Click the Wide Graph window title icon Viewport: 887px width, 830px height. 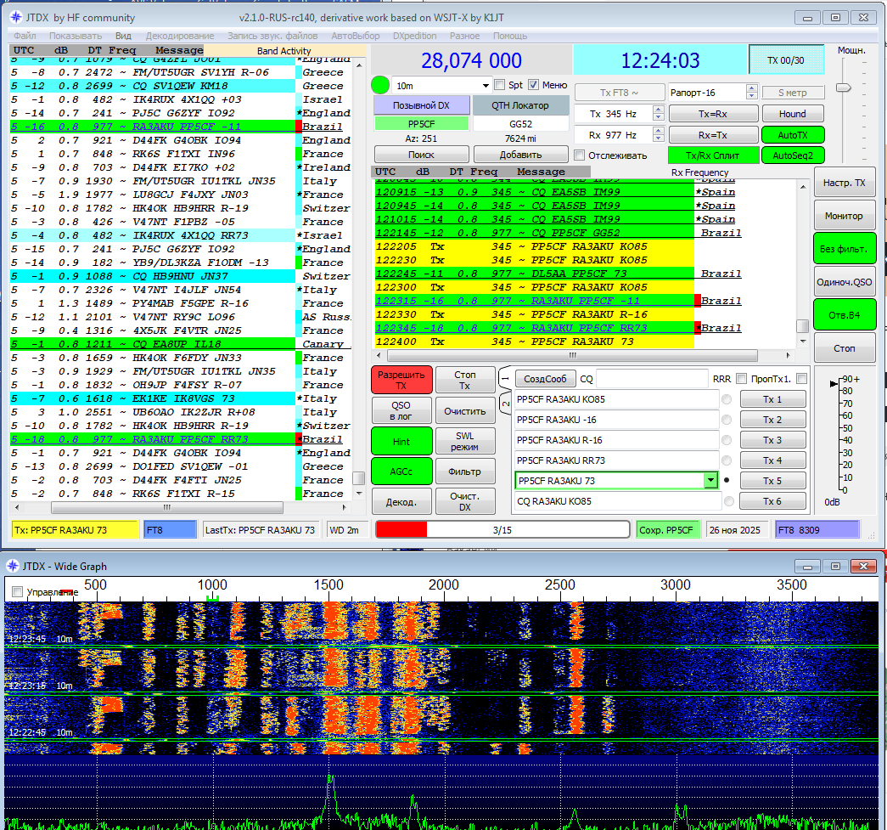(11, 566)
